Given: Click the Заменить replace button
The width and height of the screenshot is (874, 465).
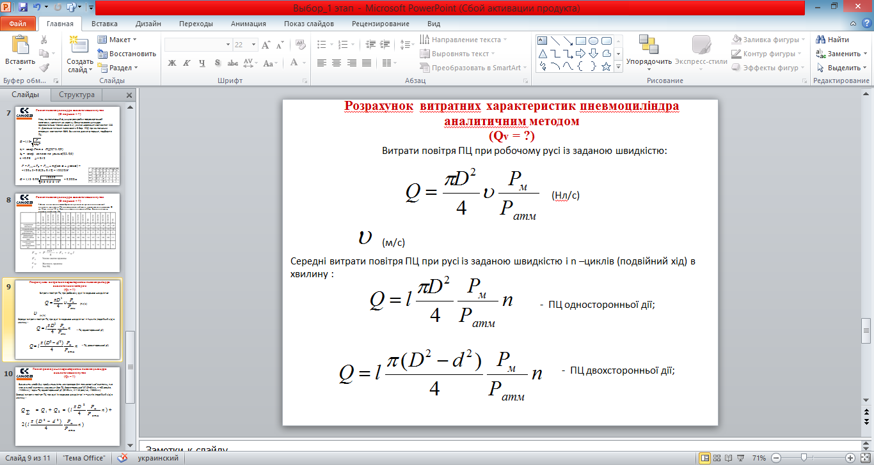Looking at the screenshot, I should [x=841, y=54].
